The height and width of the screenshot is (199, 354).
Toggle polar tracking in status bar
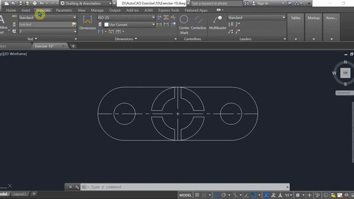pyautogui.click(x=223, y=195)
